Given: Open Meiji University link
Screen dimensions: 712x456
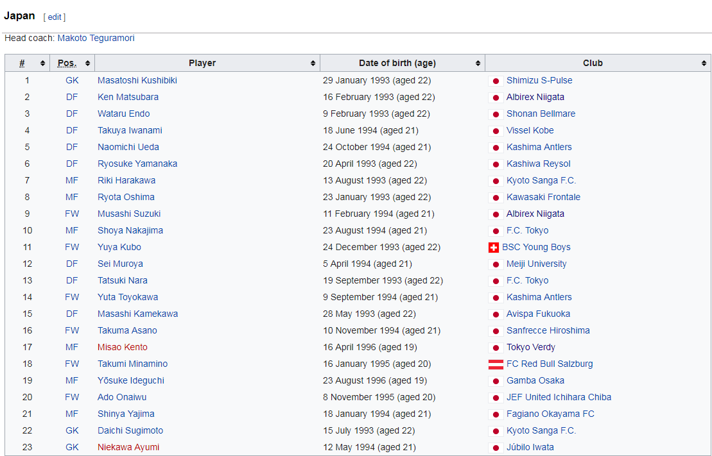Looking at the screenshot, I should coord(537,264).
